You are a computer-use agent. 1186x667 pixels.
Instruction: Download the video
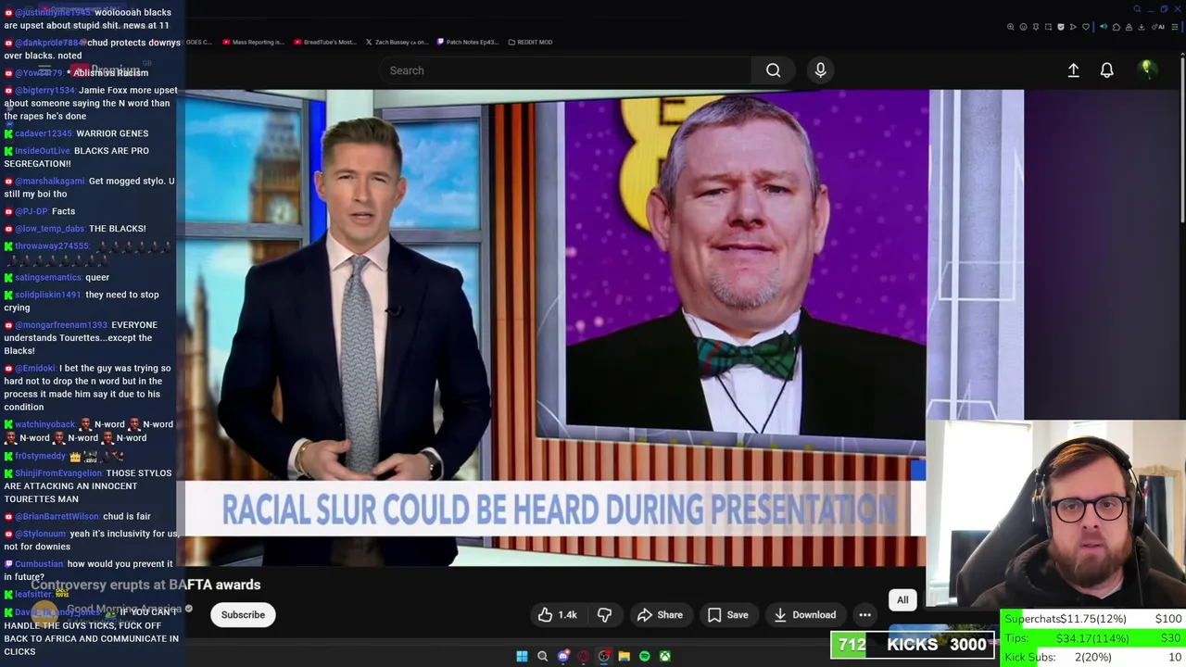pyautogui.click(x=804, y=615)
